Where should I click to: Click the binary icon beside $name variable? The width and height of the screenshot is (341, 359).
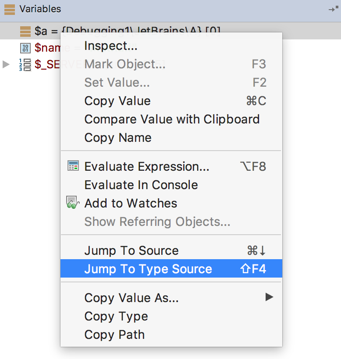25,48
